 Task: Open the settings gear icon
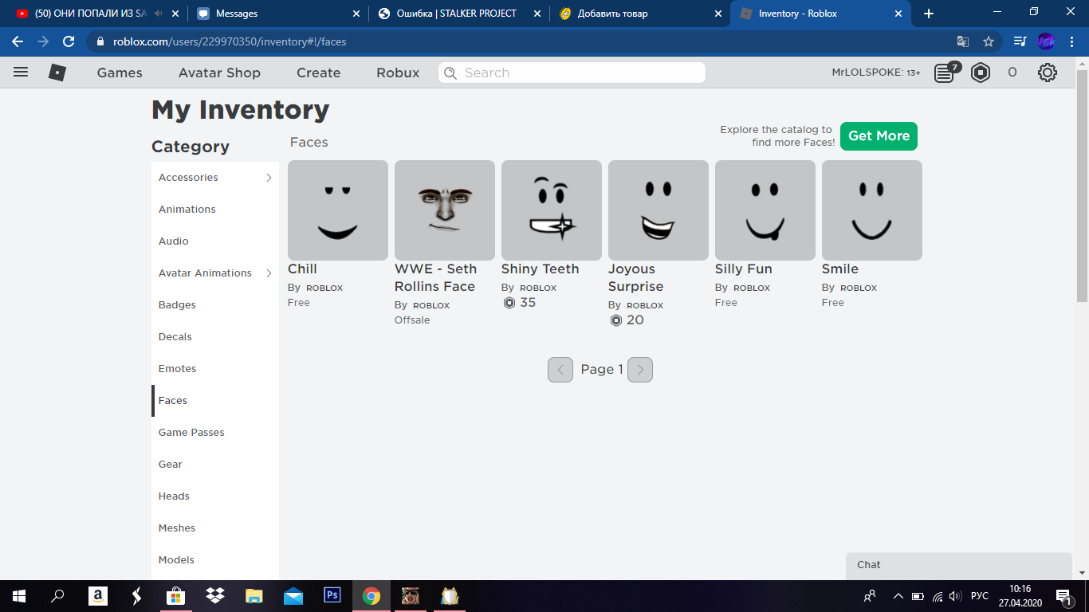[x=1047, y=73]
